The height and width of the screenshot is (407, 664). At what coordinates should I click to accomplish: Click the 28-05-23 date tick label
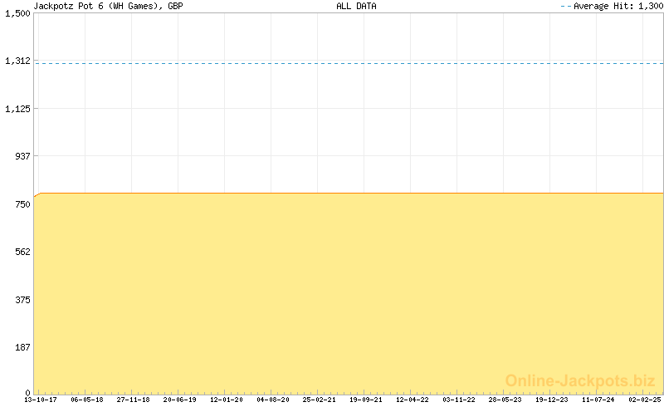pyautogui.click(x=505, y=400)
